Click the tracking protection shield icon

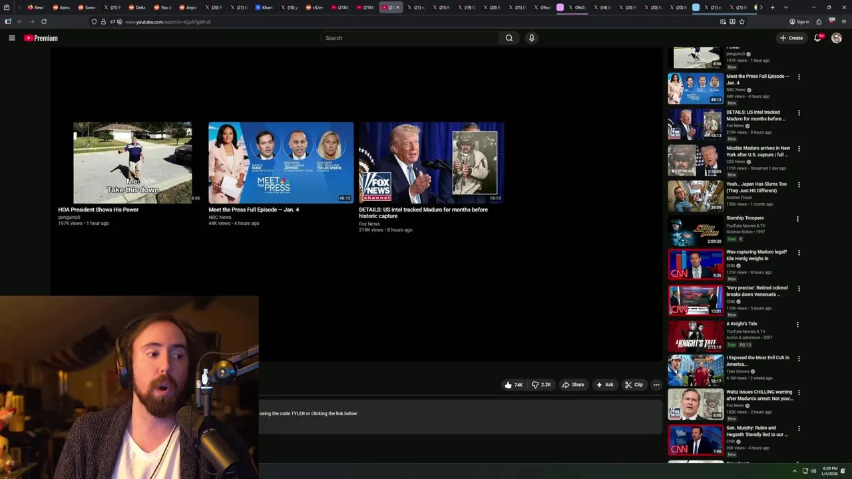point(94,22)
